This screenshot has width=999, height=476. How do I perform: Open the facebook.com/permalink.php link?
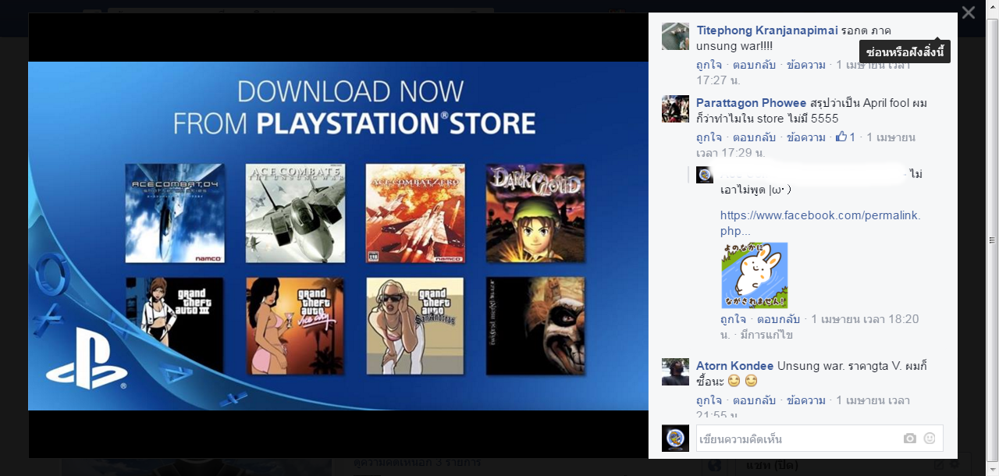coord(820,223)
